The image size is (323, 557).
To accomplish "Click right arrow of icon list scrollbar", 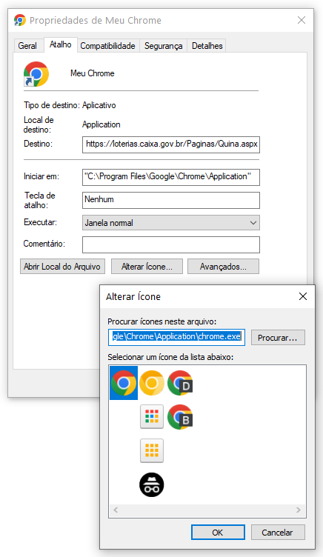I will coord(298,510).
